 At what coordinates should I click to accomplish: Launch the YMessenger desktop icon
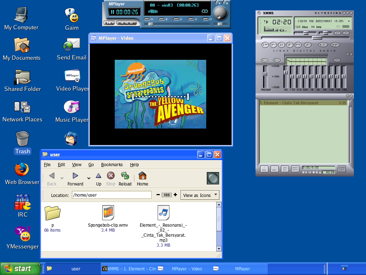click(x=23, y=238)
